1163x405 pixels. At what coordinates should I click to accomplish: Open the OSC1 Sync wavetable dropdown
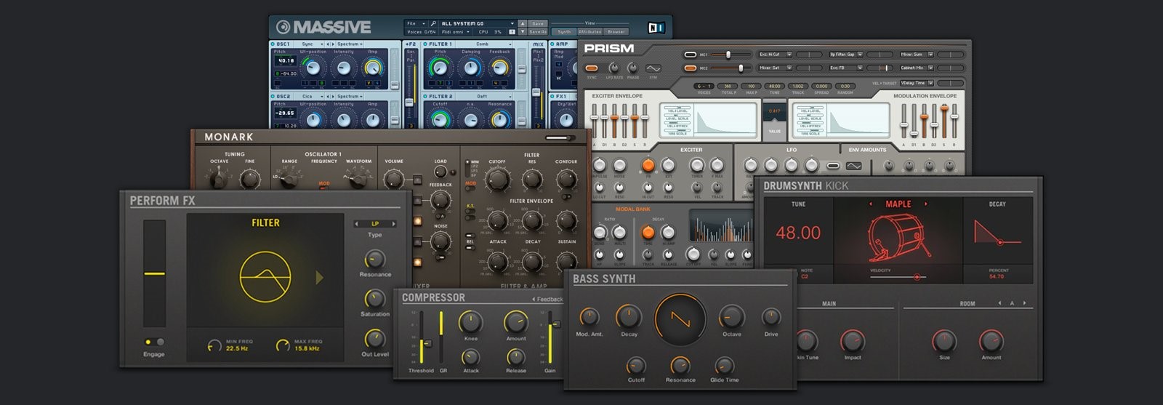coord(314,44)
